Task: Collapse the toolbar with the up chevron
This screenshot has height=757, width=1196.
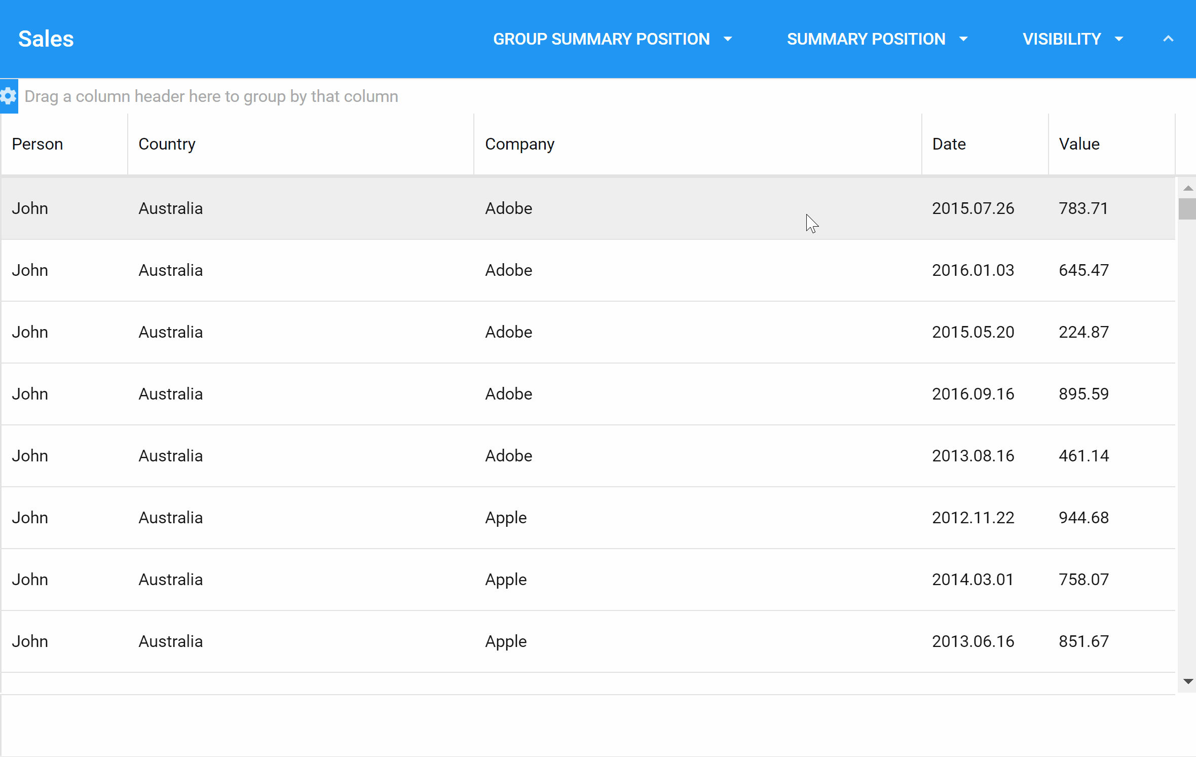Action: [1168, 39]
